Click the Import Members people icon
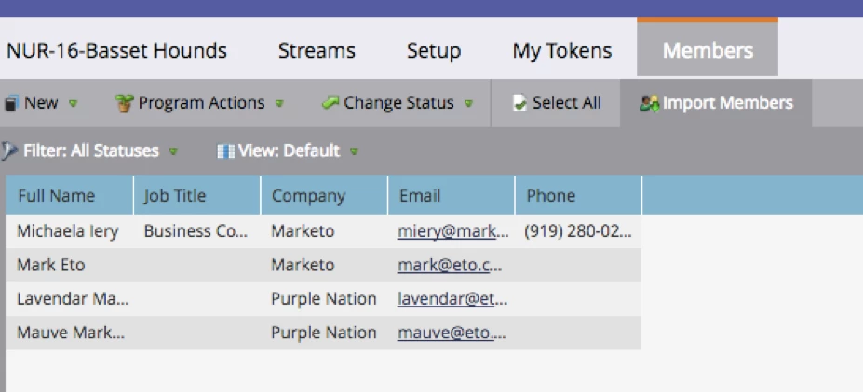Screen dimensions: 863x392 point(650,103)
